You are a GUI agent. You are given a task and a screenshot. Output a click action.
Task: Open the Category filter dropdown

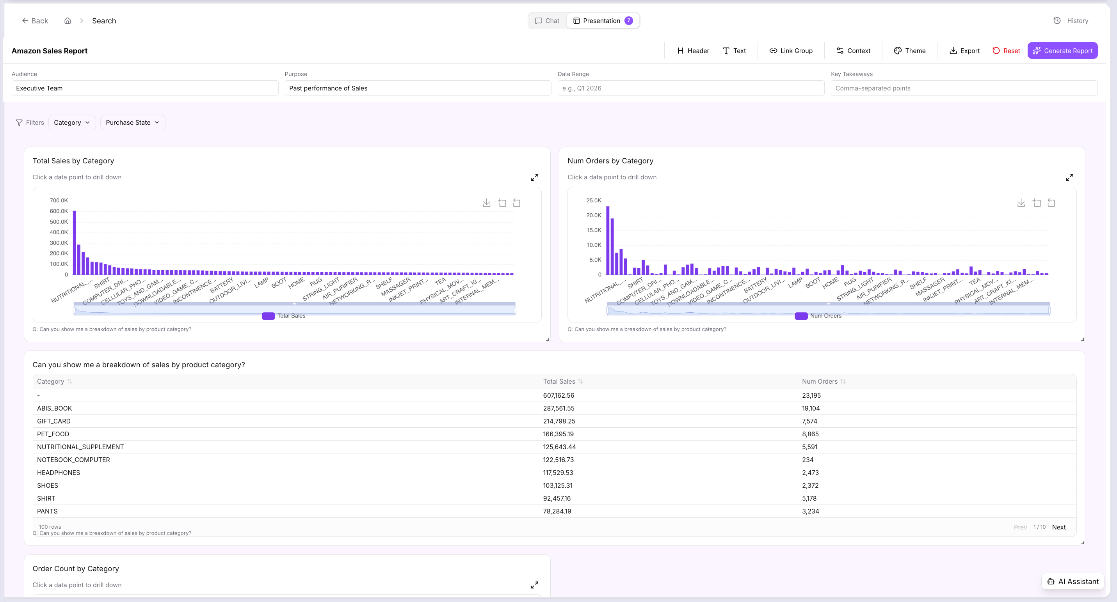(72, 122)
